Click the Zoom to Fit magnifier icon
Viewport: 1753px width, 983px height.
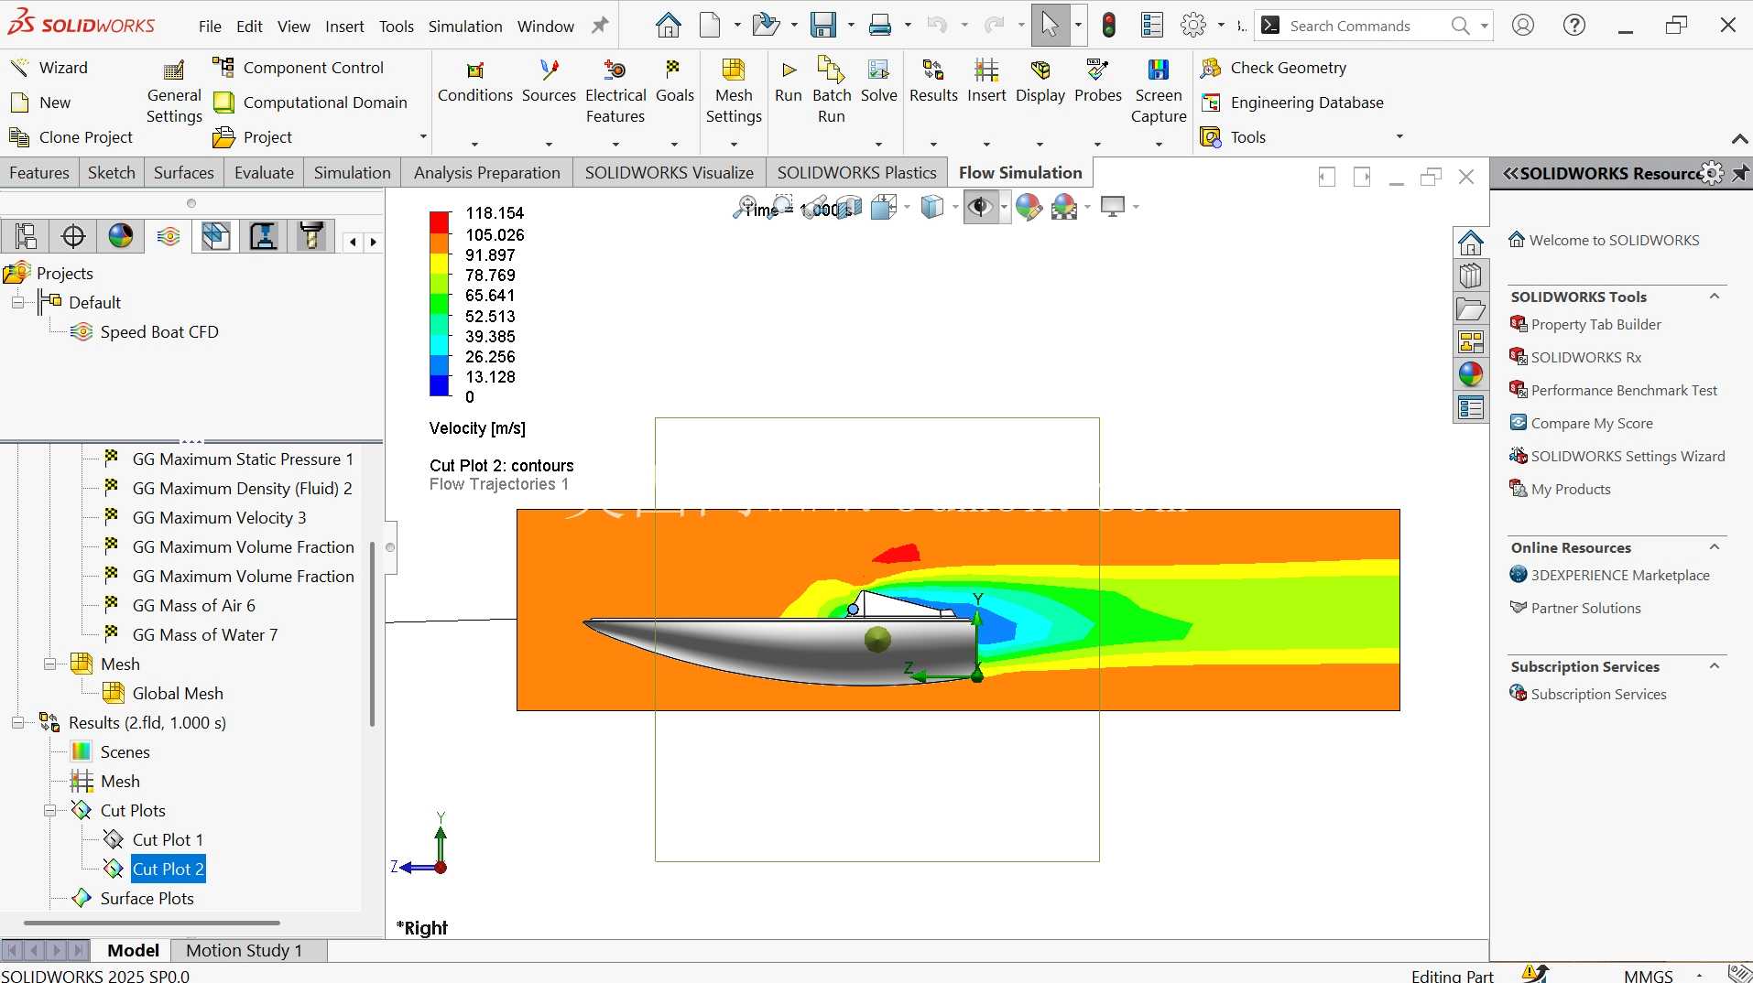point(746,207)
